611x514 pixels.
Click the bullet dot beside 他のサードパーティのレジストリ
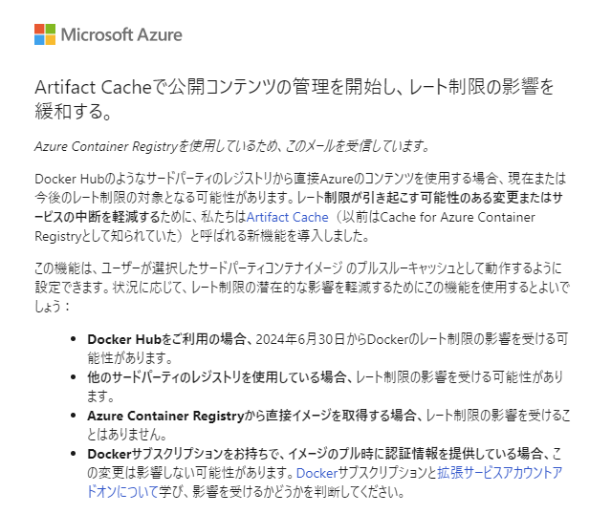[x=73, y=377]
